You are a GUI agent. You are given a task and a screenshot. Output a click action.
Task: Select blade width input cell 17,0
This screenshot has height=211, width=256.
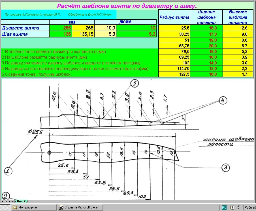tap(206, 34)
